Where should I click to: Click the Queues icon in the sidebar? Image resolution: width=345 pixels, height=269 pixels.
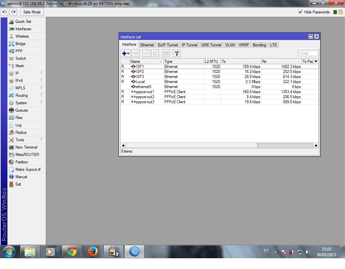click(11, 110)
